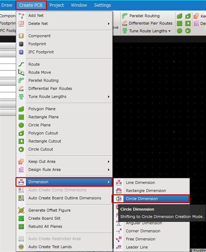Screen dimensions: 206x252
Task: Click Circle Cutout toolbar icon
Action: coord(188,31)
